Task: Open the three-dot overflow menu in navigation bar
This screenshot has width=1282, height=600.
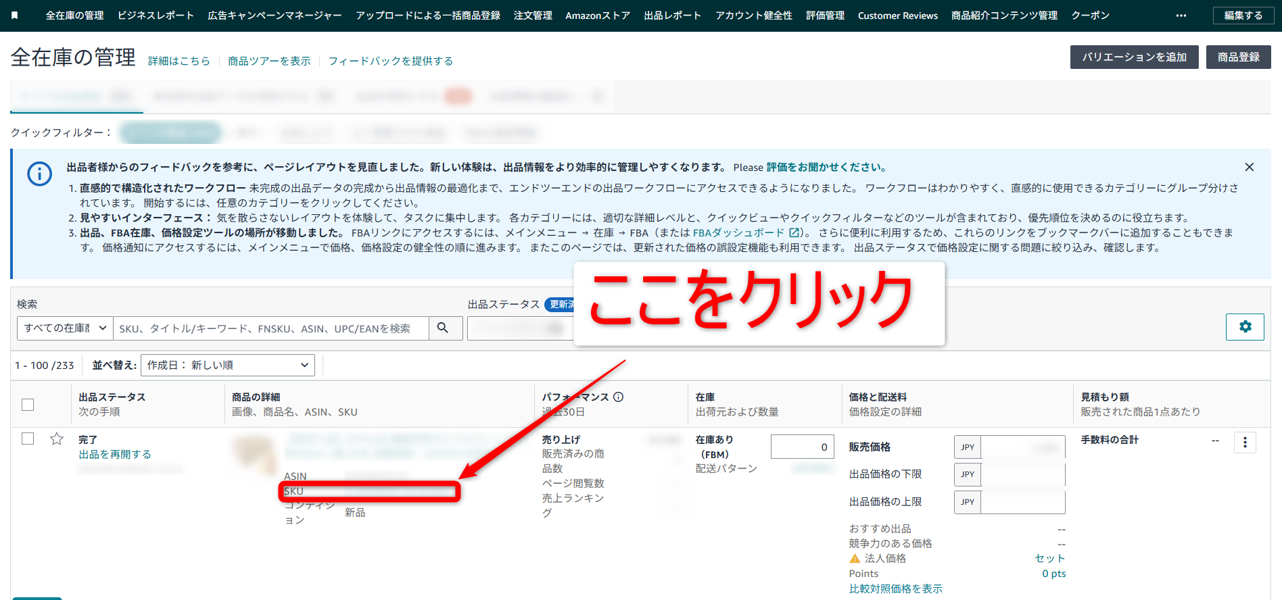Action: pyautogui.click(x=1181, y=16)
